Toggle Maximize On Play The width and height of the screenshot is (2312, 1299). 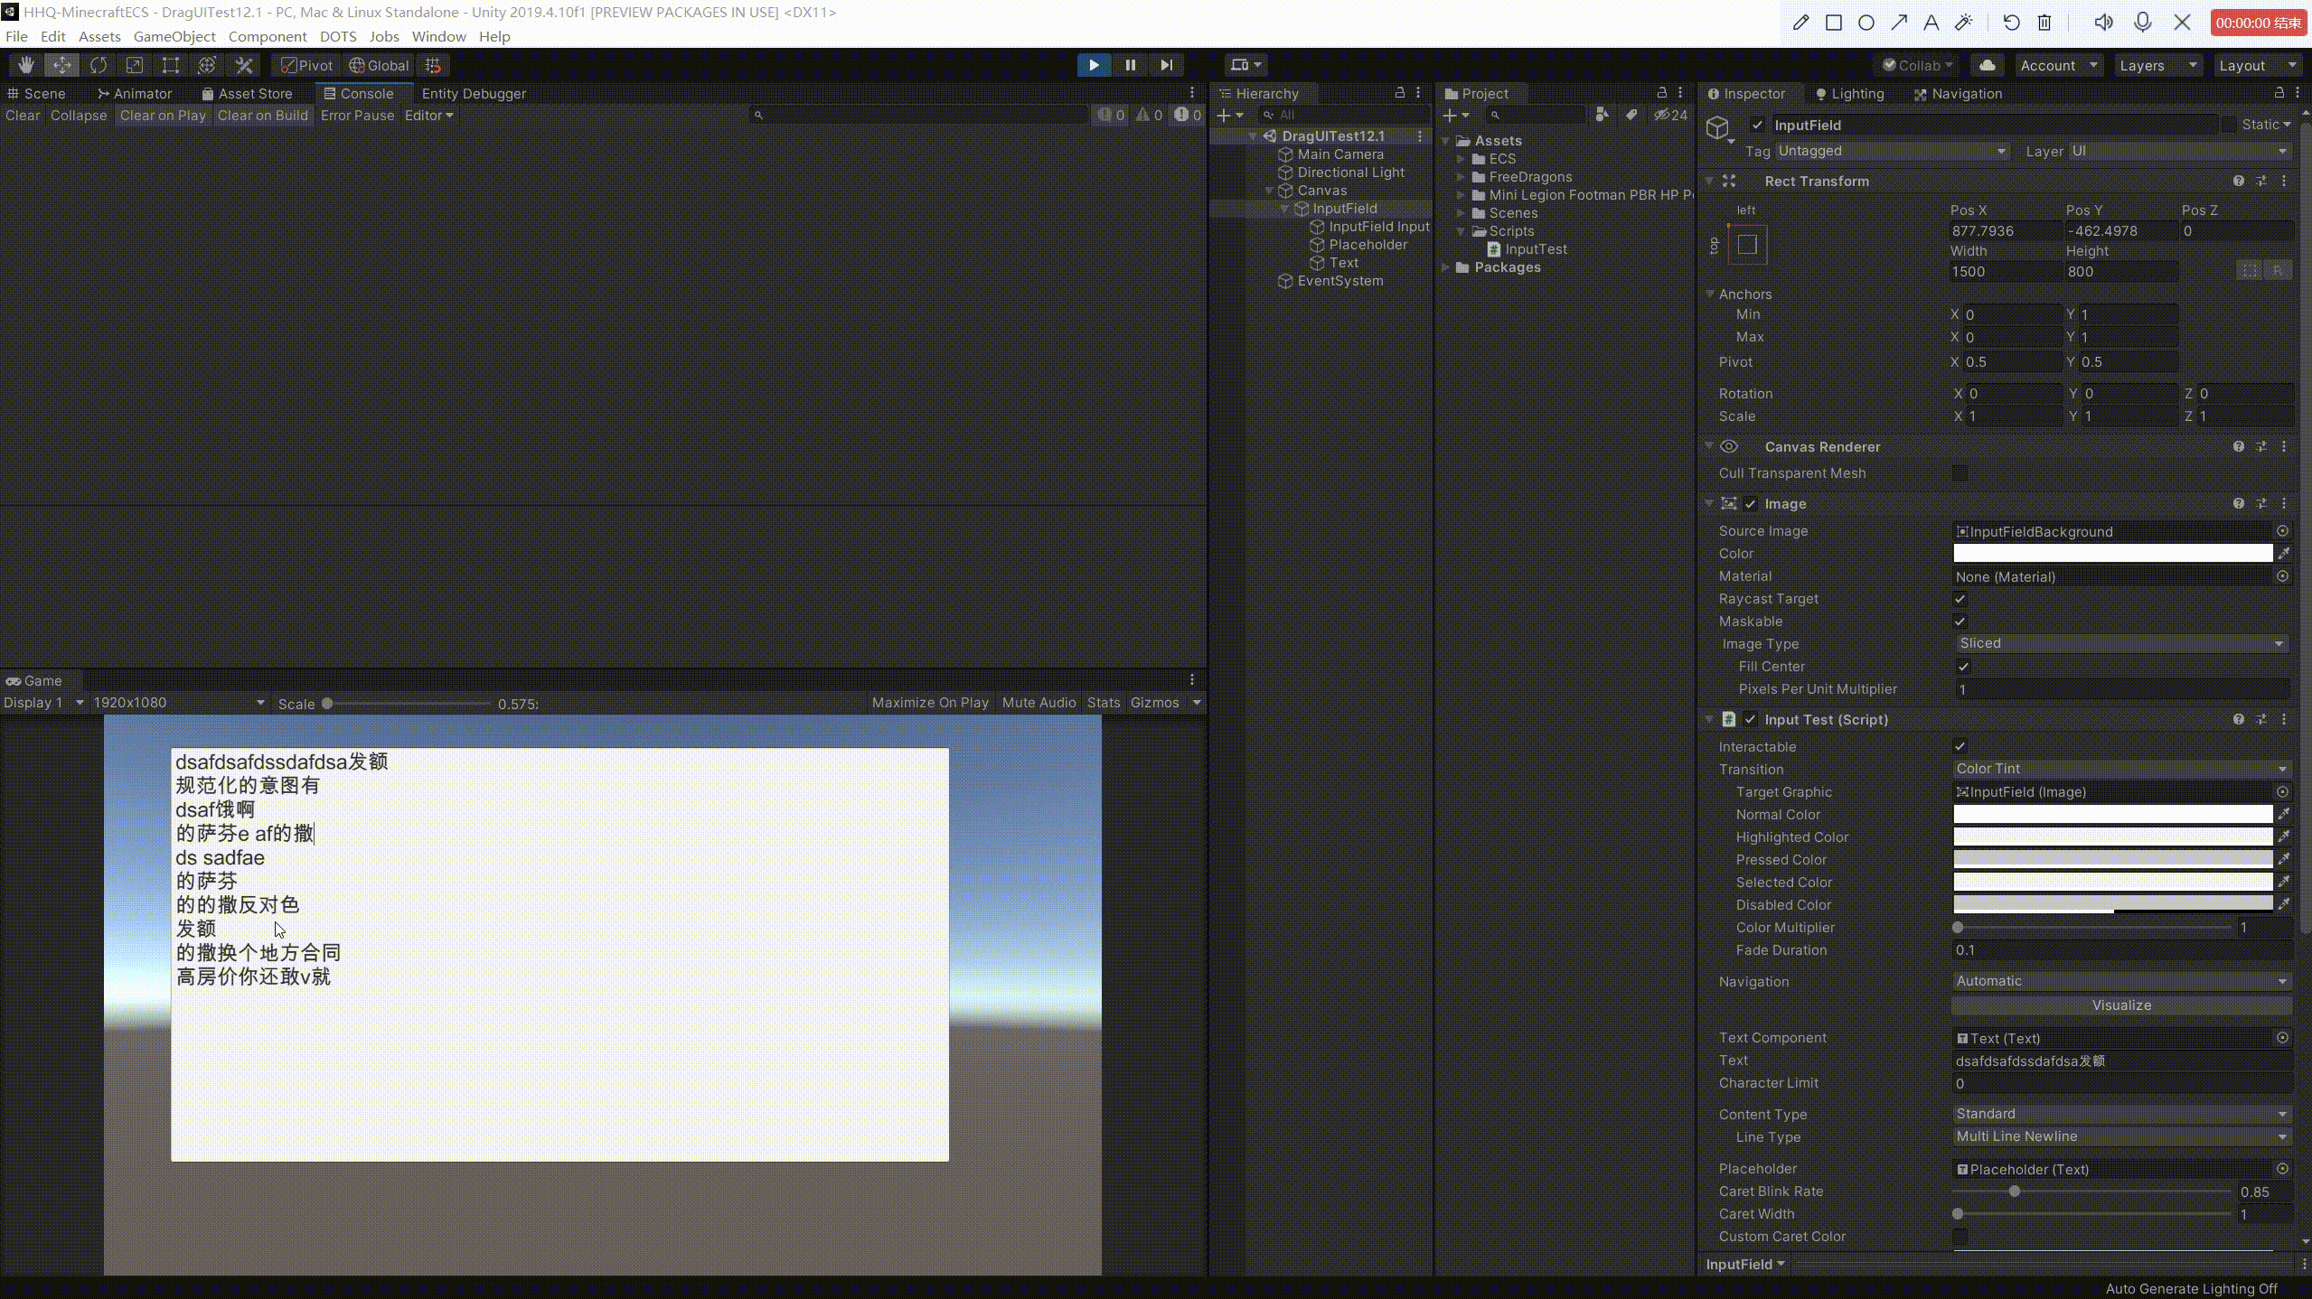click(x=930, y=703)
